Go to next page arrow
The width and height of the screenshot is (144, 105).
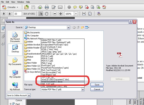[10, 14]
